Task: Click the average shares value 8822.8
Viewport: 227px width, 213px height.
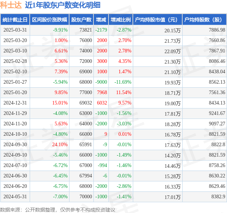Action: 218,144
